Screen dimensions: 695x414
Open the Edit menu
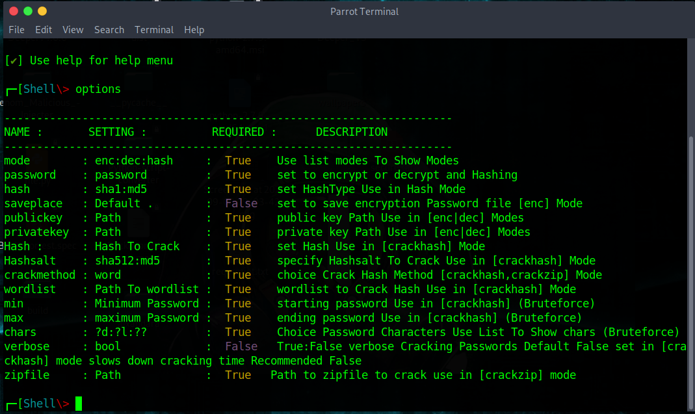(x=44, y=30)
